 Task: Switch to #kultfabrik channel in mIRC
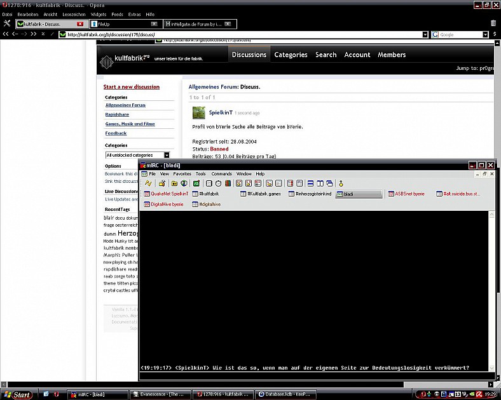point(206,194)
